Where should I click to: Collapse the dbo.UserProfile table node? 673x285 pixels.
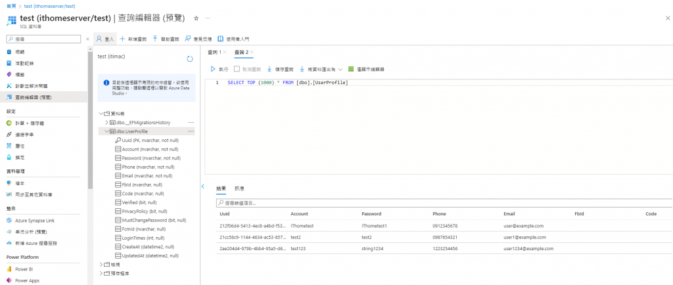coord(107,131)
